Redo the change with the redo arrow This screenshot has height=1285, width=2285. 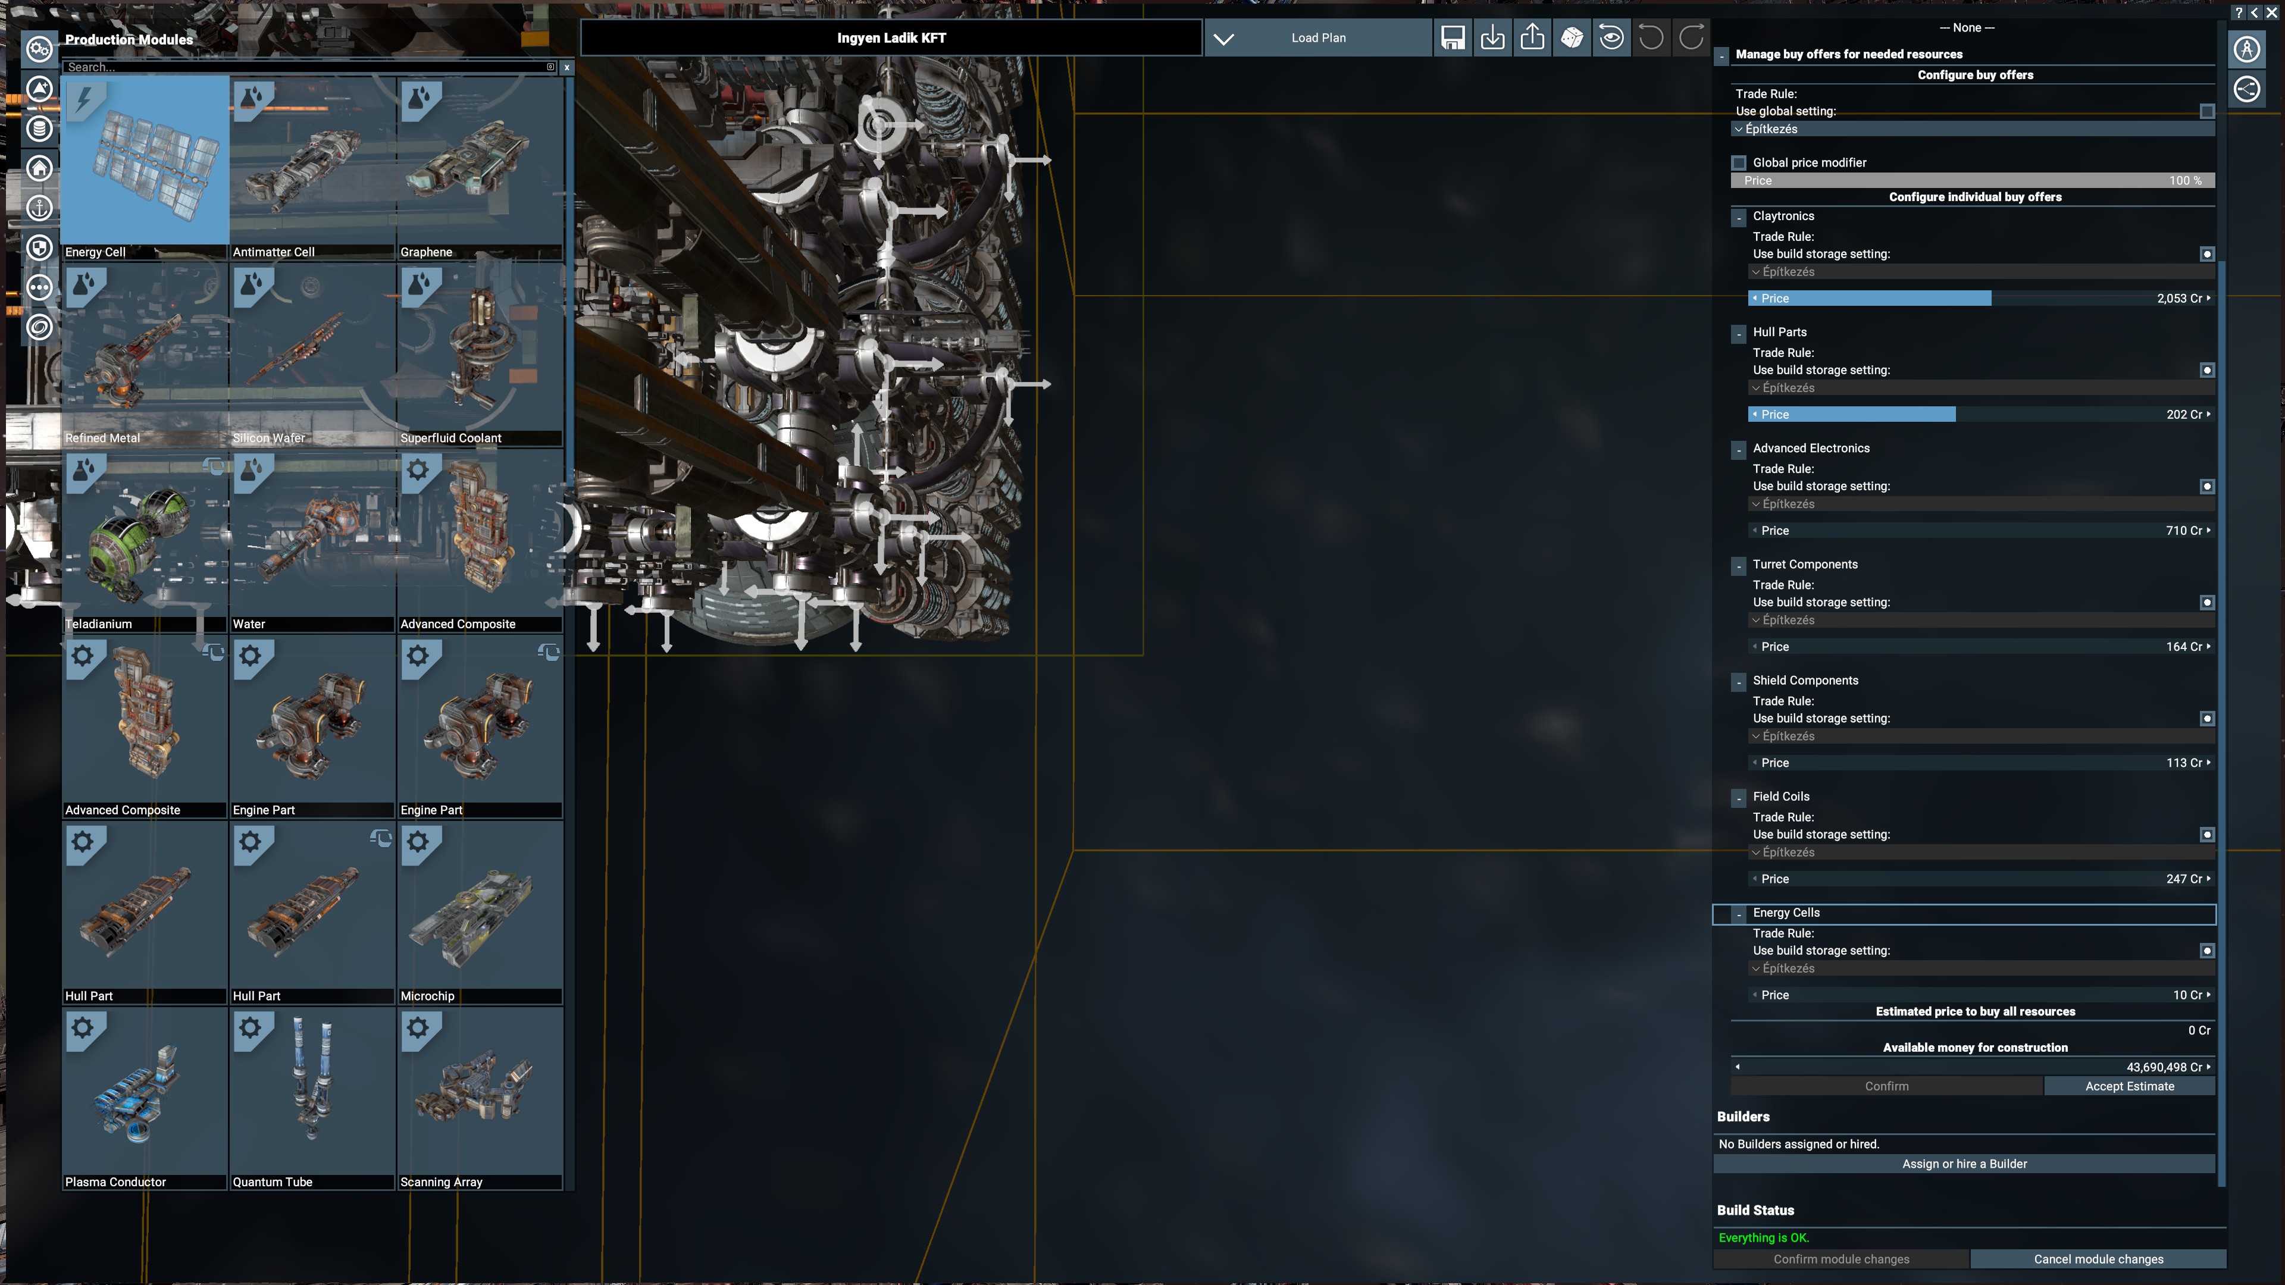pyautogui.click(x=1691, y=38)
